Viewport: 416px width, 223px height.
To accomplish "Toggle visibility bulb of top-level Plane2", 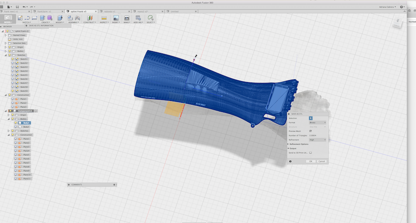I will tap(12, 103).
